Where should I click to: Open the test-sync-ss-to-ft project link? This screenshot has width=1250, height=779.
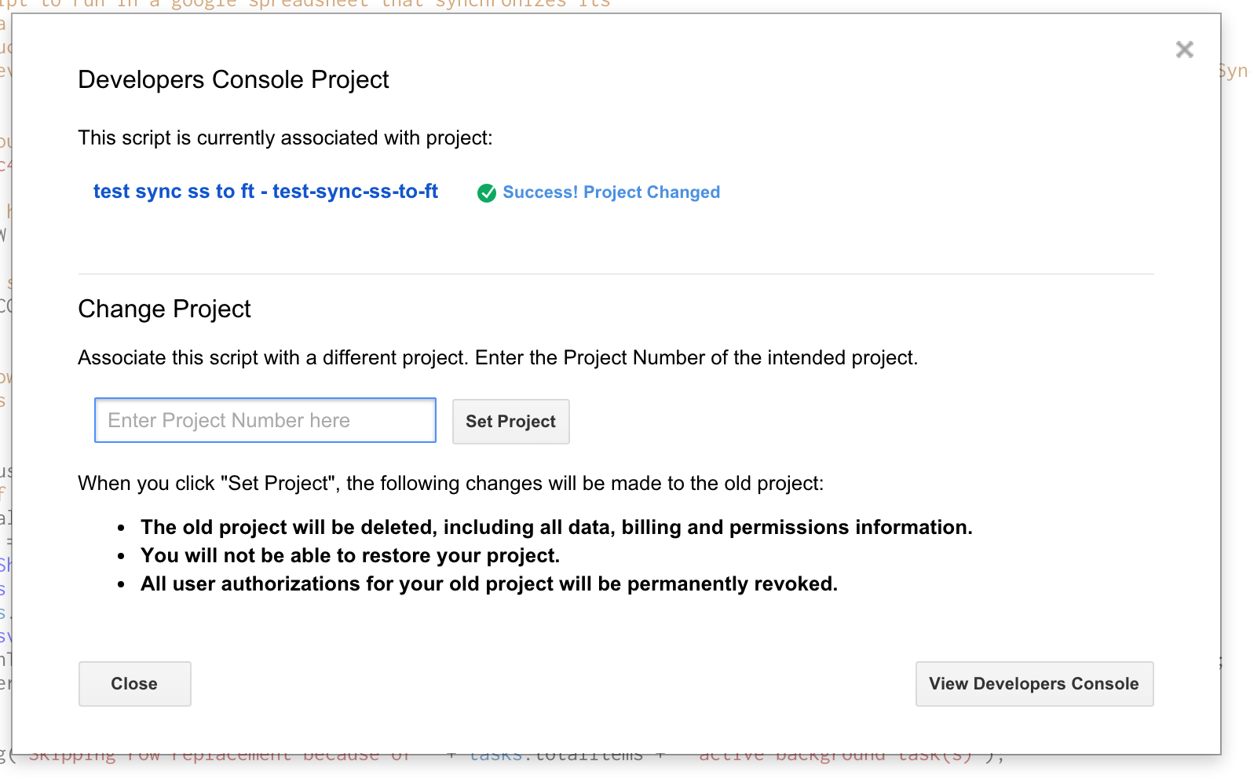[x=265, y=192]
